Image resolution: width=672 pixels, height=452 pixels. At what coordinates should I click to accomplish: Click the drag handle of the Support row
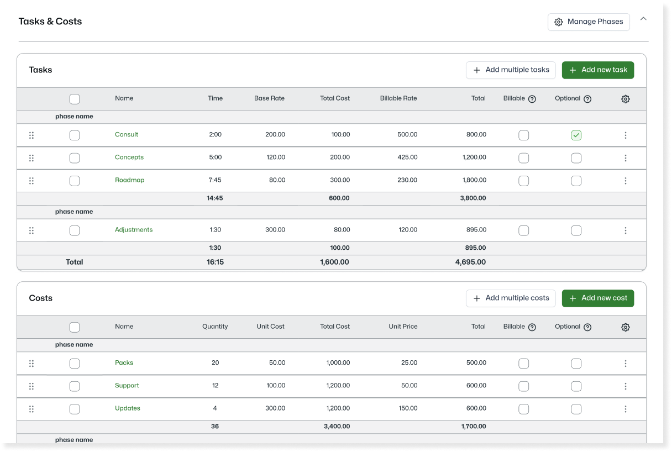coord(32,386)
